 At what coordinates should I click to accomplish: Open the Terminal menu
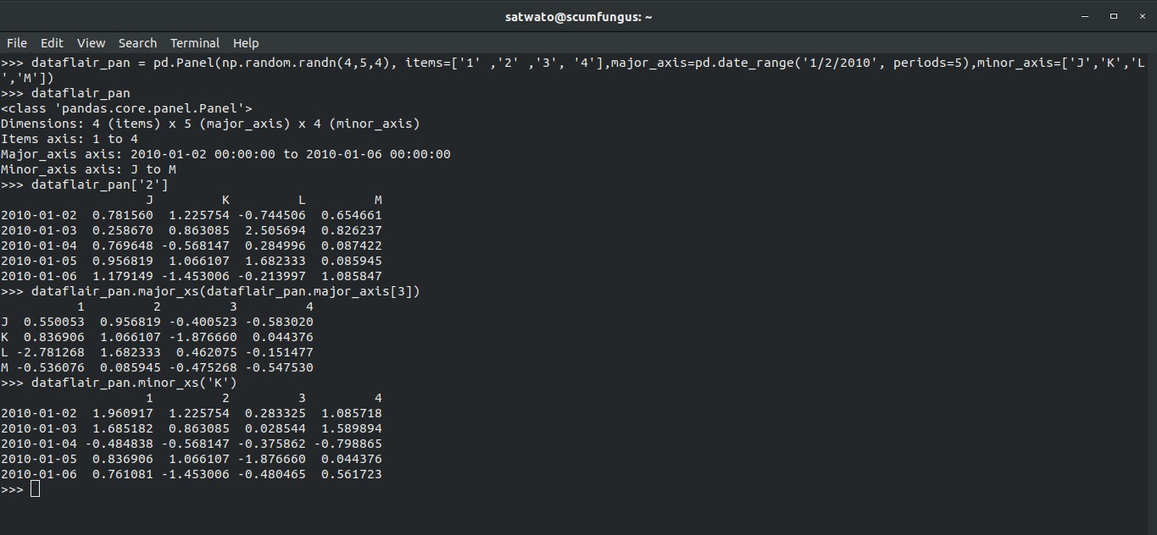tap(194, 42)
